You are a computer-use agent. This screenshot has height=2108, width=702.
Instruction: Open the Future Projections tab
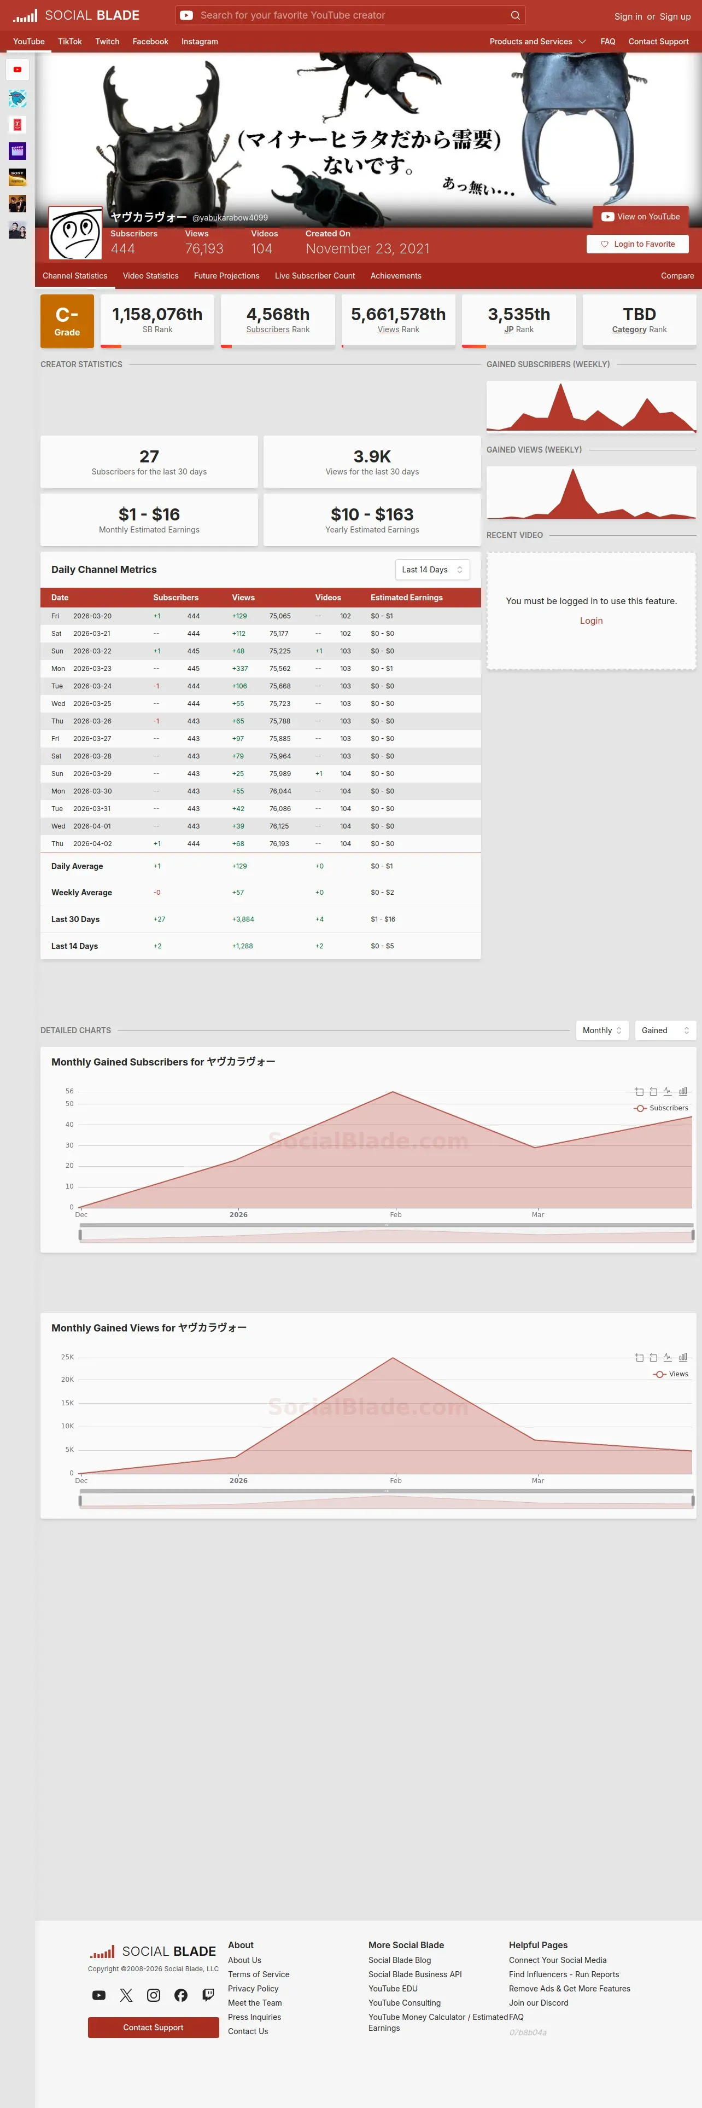(226, 276)
